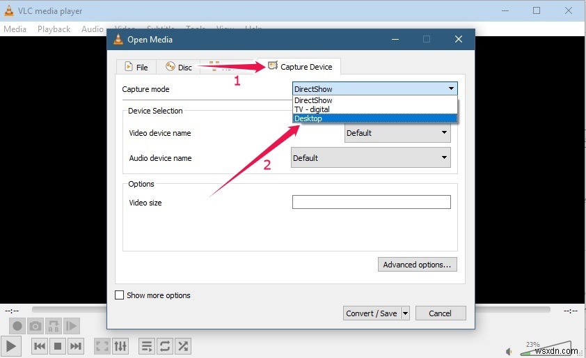This screenshot has width=586, height=358.
Task: Click the Video size input field
Action: point(371,202)
